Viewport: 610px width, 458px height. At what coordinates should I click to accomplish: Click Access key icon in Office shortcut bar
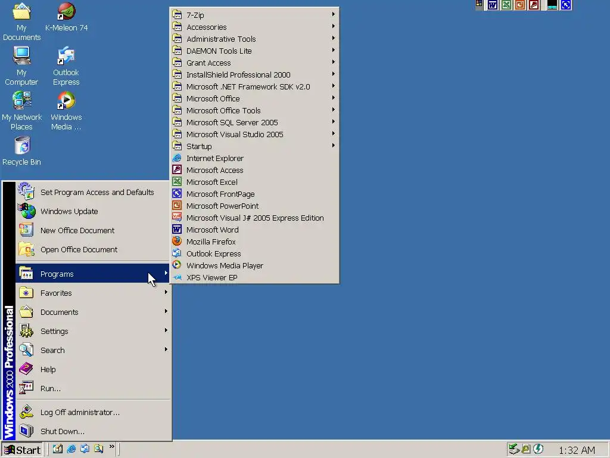coord(534,5)
